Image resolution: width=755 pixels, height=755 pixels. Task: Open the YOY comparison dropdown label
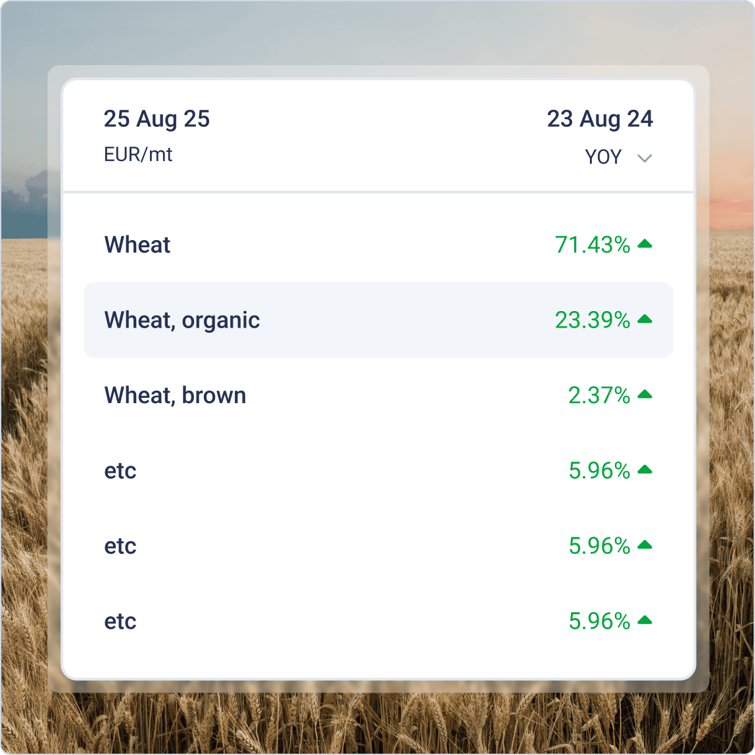click(603, 157)
